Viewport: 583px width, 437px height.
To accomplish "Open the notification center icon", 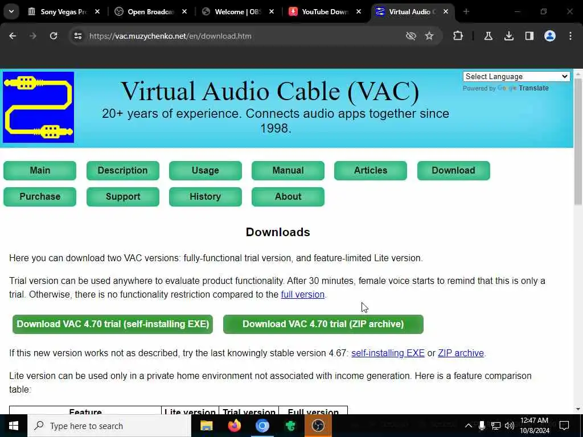I will pos(564,426).
